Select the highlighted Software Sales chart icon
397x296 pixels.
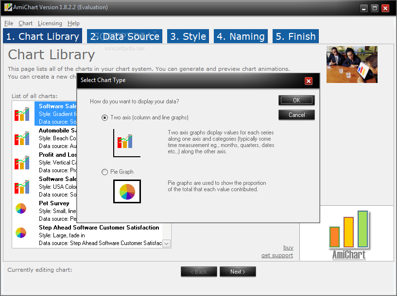(22, 114)
